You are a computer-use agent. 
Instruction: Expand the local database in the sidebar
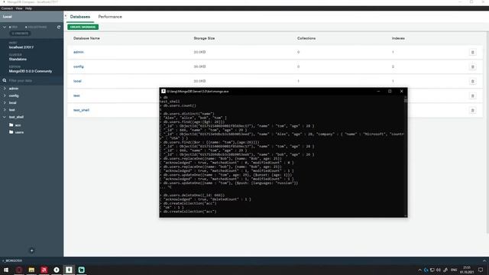[5, 102]
